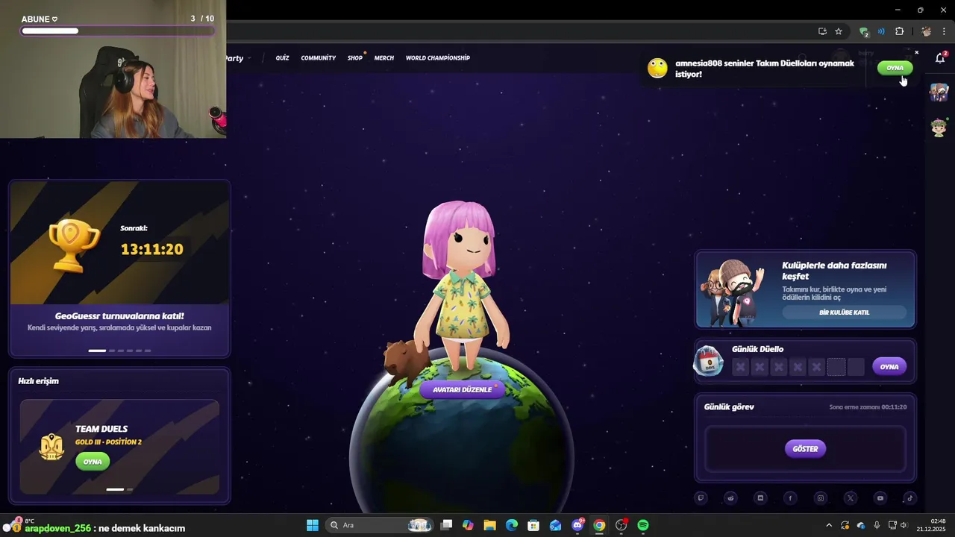Open the Chrome profile avatar

[926, 31]
